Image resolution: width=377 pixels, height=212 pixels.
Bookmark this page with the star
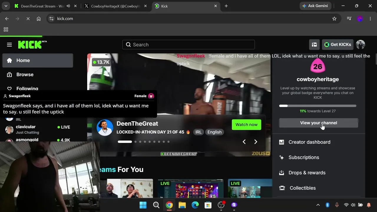334,19
